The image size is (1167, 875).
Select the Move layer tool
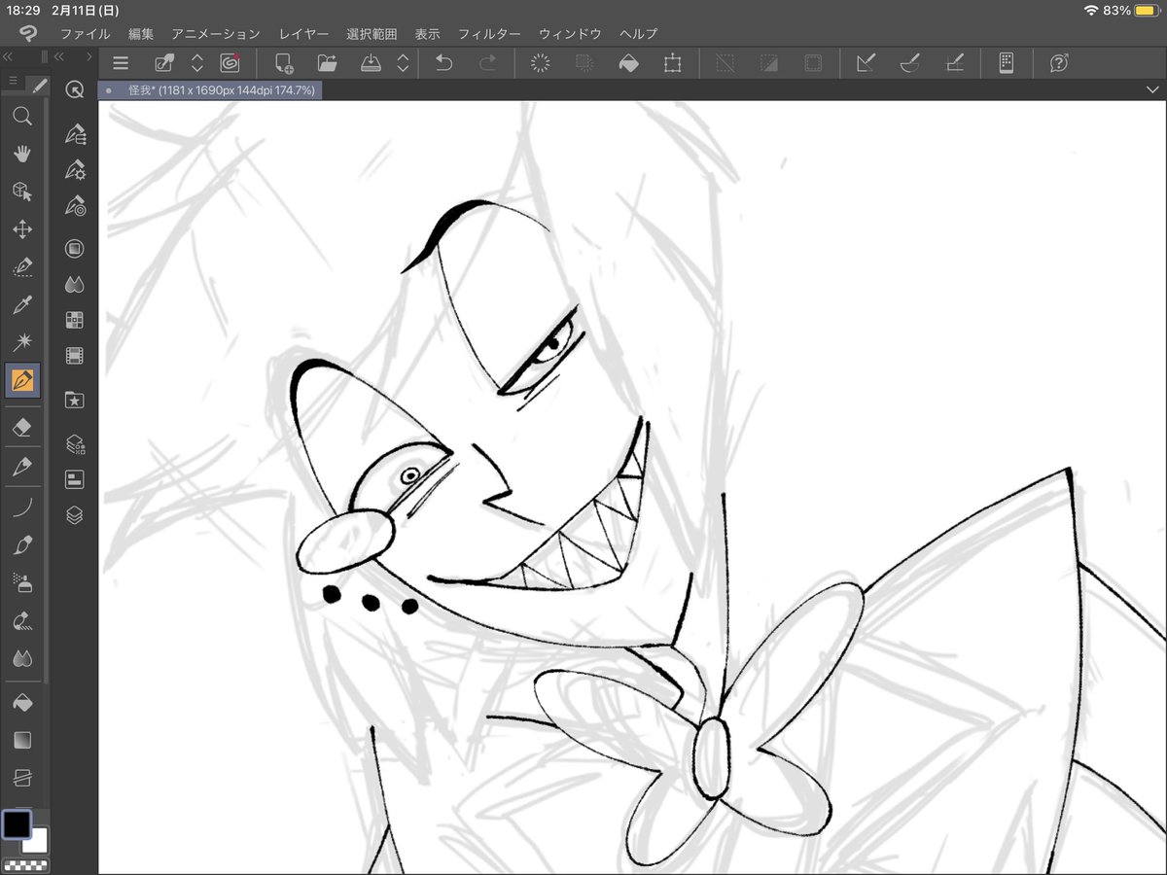tap(22, 229)
